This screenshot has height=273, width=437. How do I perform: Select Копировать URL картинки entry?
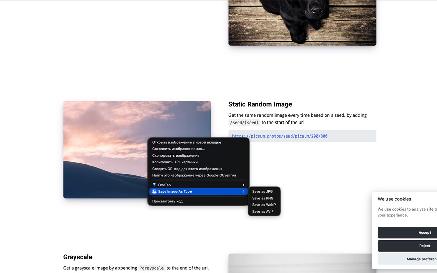point(198,162)
